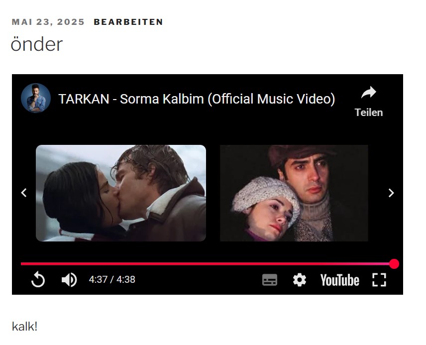Seek to the middle of the red progress bar
The height and width of the screenshot is (345, 426).
[x=208, y=264]
